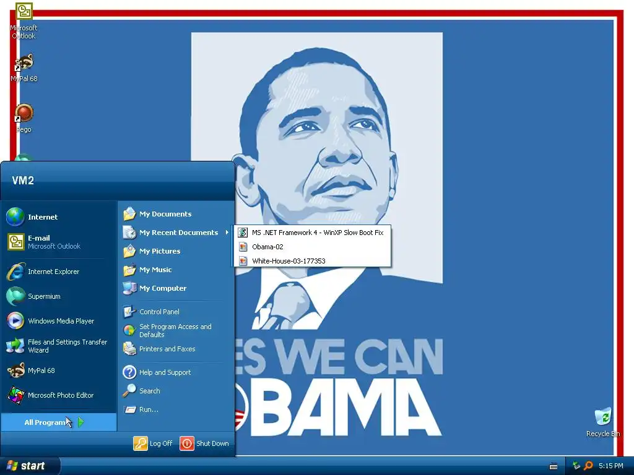The image size is (634, 475).
Task: Click Safely Remove Hardware tray icon
Action: (576, 466)
